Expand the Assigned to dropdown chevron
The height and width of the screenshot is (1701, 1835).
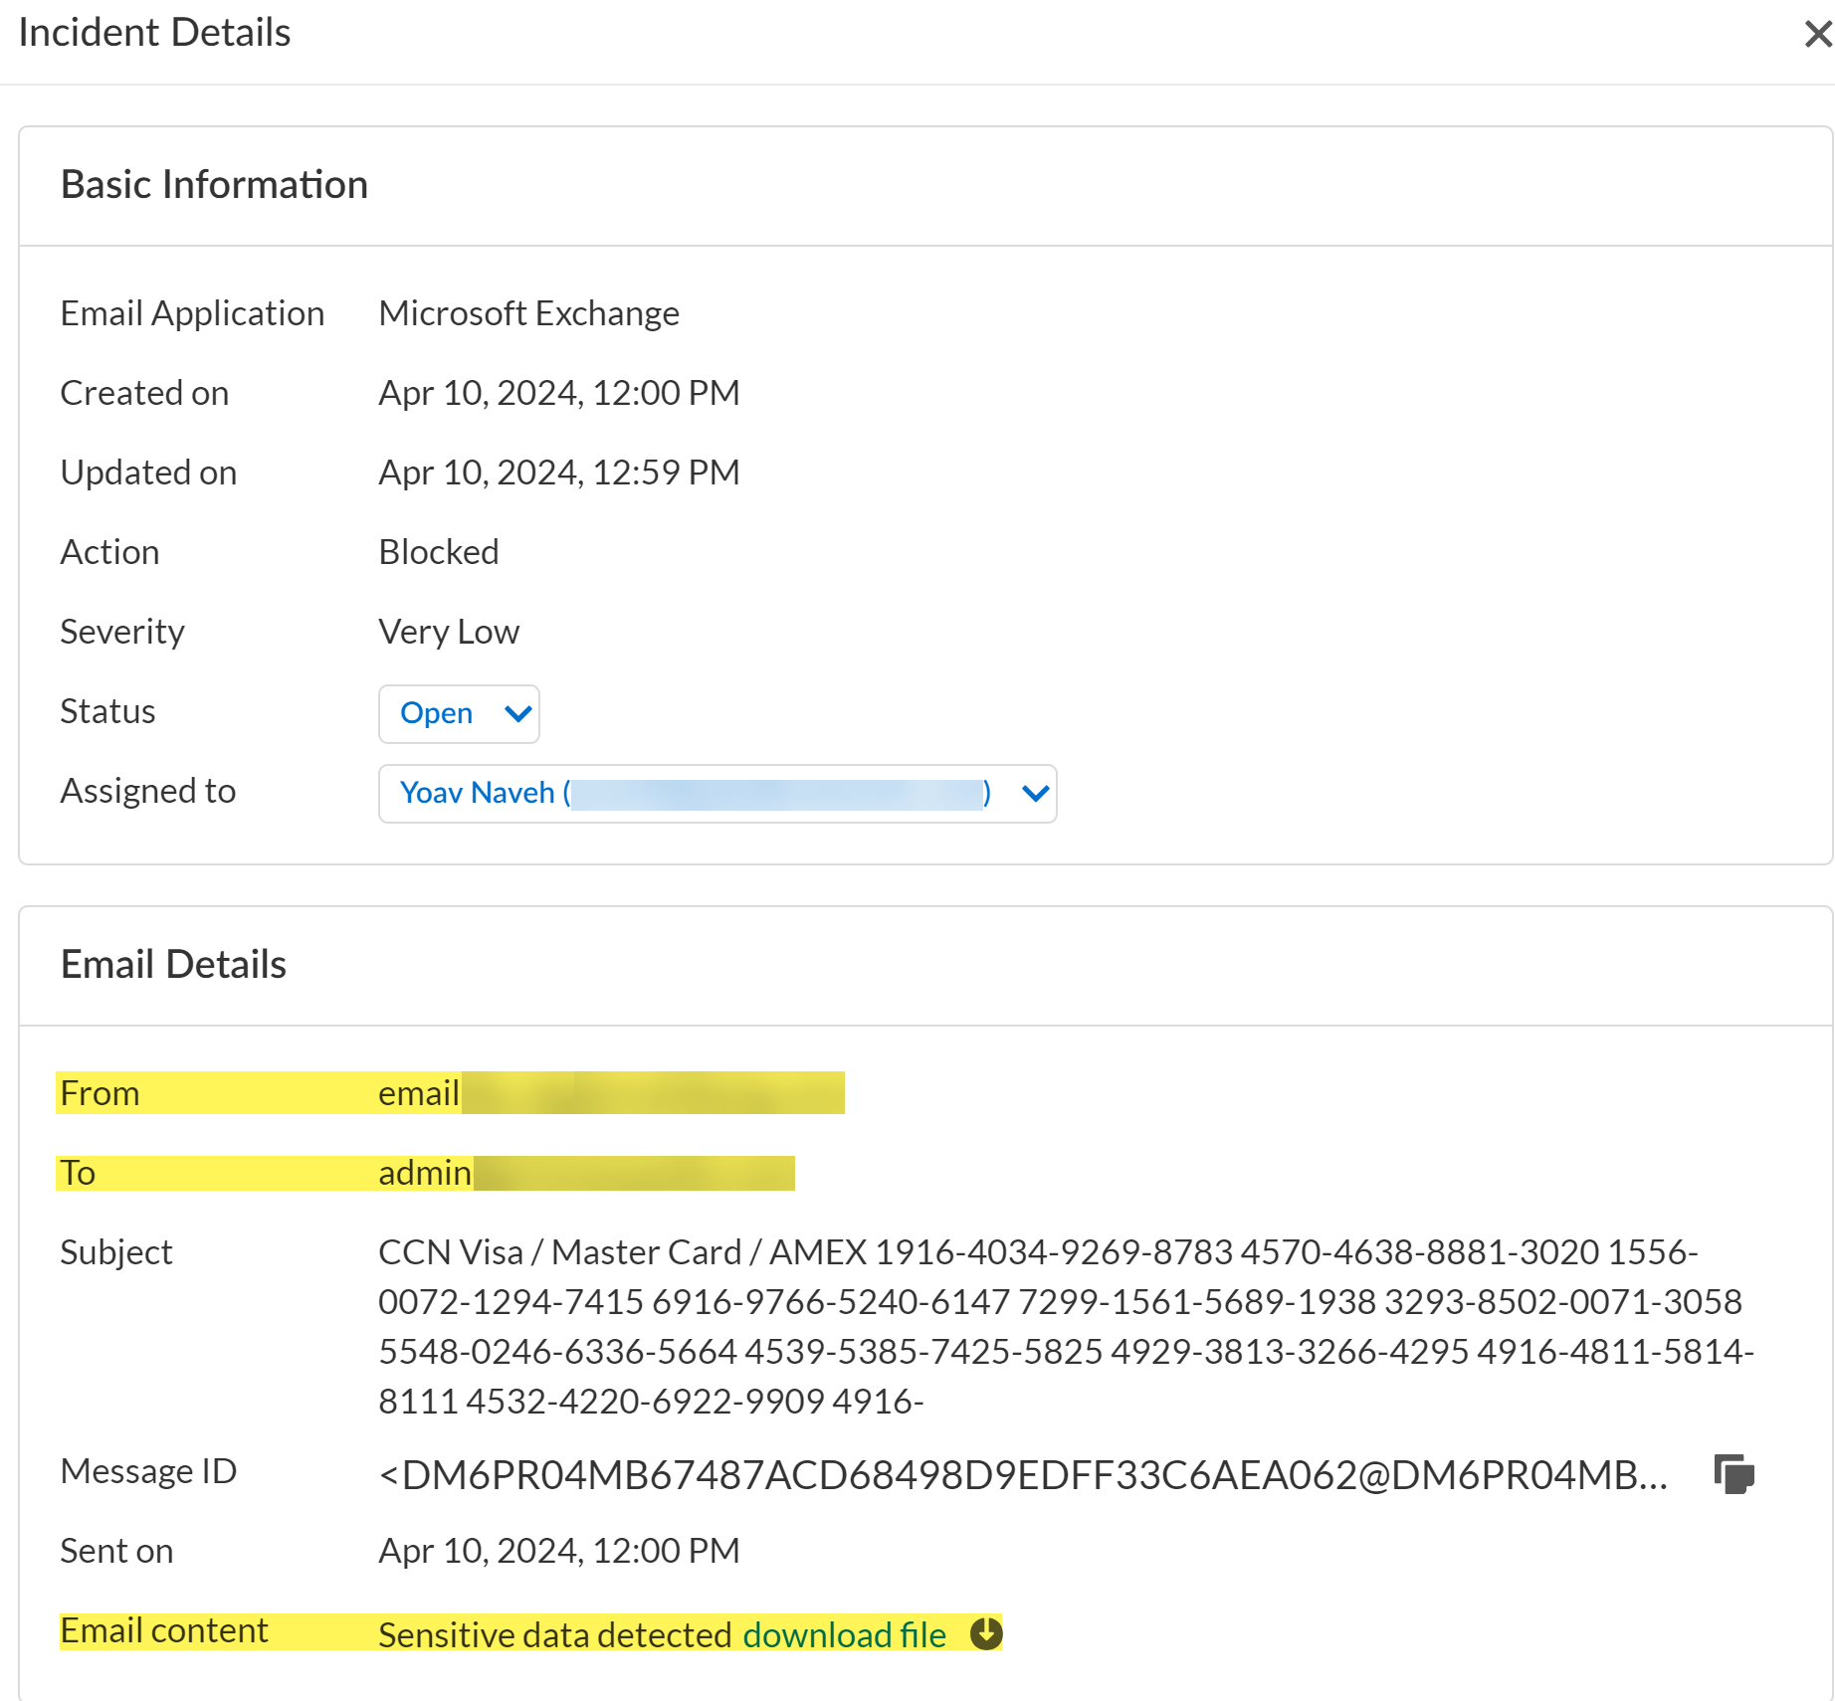(x=1035, y=793)
